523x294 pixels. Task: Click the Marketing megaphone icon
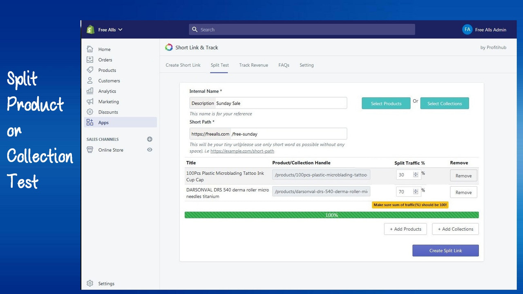pyautogui.click(x=90, y=101)
